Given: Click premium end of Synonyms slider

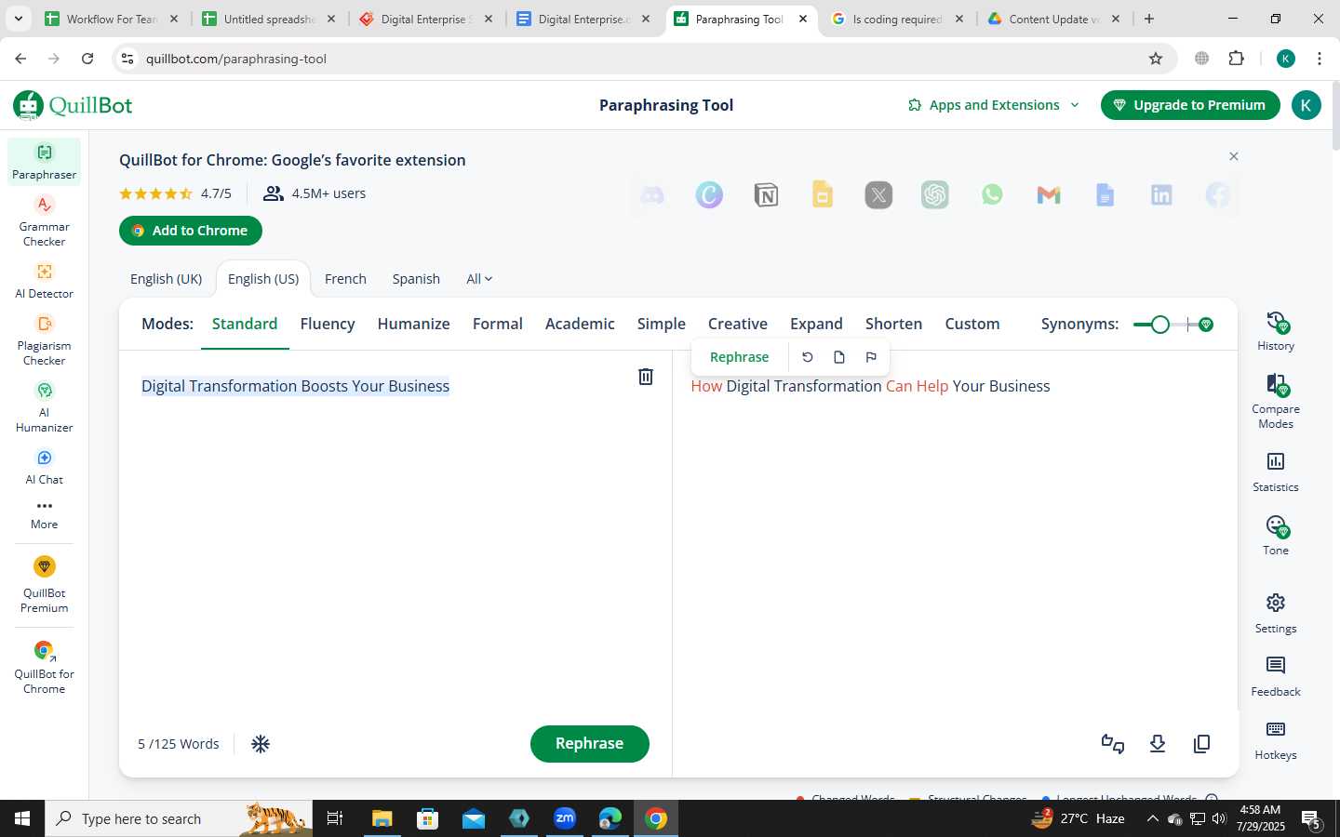Looking at the screenshot, I should (1206, 325).
